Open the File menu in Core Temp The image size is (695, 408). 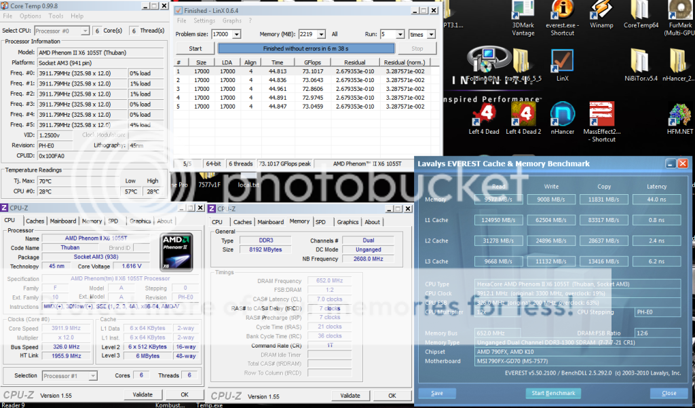(7, 16)
